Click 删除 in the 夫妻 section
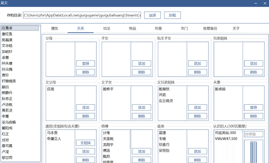Screen dimensions: 269x163 pos(253,116)
